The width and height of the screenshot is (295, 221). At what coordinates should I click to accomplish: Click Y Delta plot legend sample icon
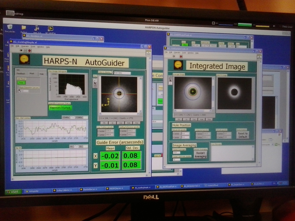coord(86,118)
